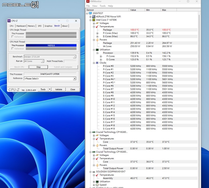
Task: Enable Reference checkbox under CPU Multi Thread
Action: click(13, 49)
